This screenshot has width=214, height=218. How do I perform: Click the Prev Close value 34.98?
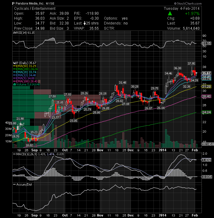pyautogui.click(x=40, y=28)
